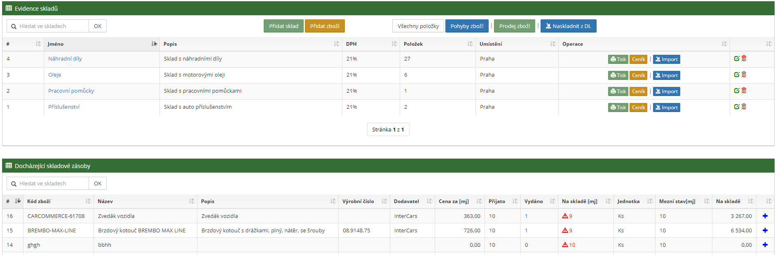Click edit icon for Náhradní díly row
Image resolution: width=775 pixels, height=255 pixels.
737,58
